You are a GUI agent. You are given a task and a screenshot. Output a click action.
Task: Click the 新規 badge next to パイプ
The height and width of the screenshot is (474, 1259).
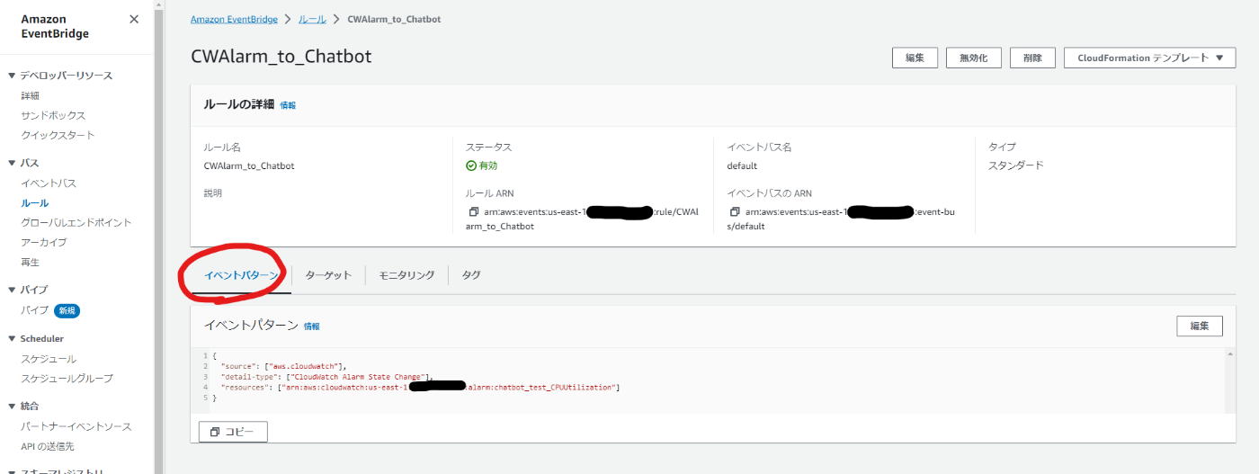[67, 310]
